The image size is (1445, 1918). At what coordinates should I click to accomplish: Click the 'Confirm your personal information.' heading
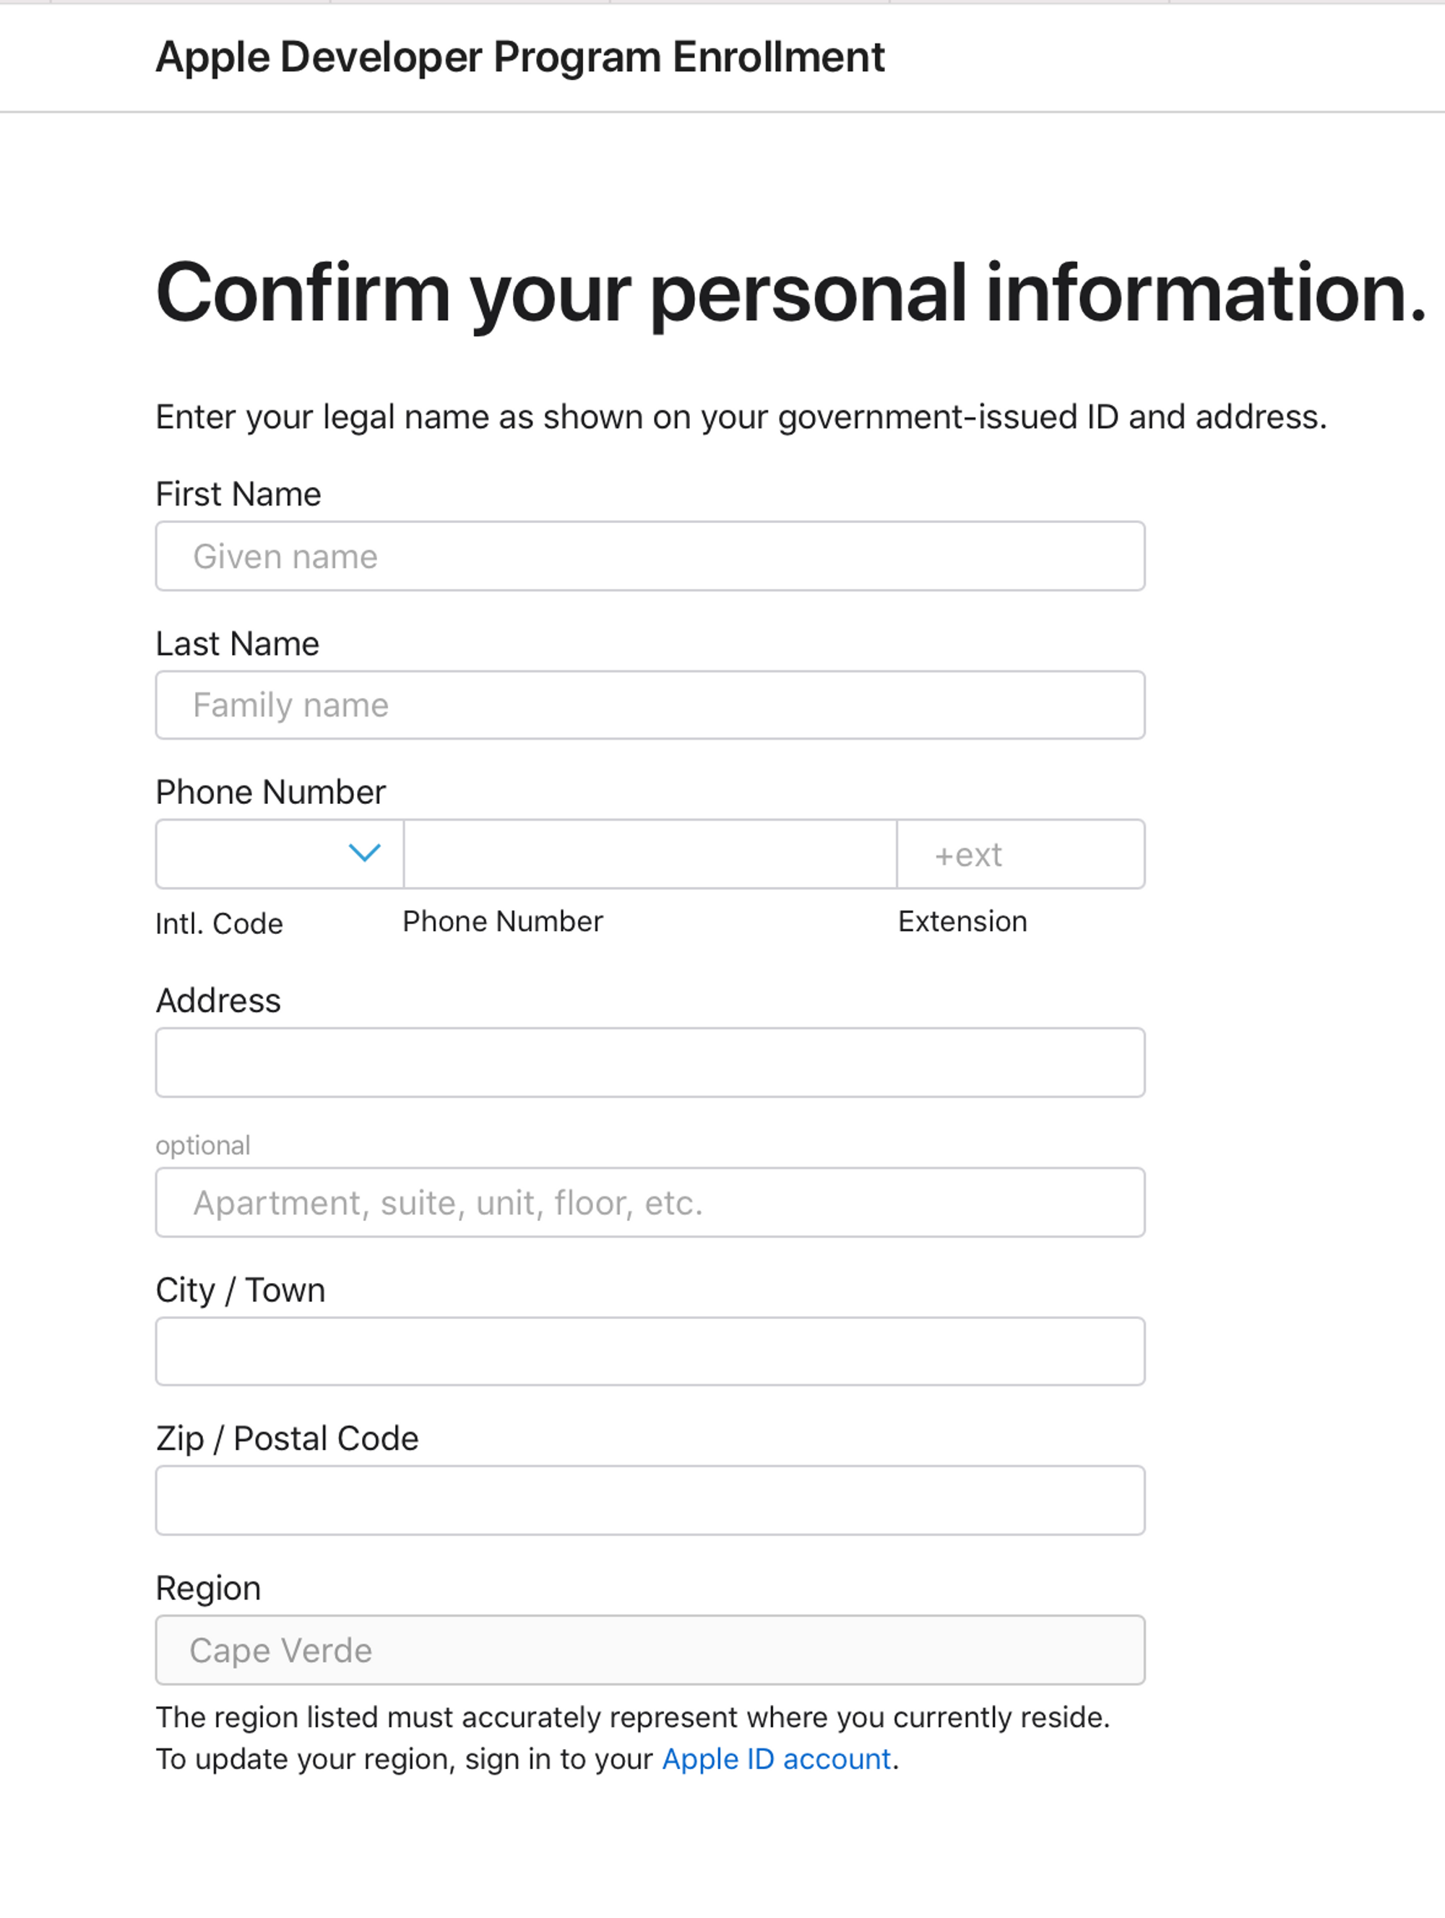[x=790, y=293]
